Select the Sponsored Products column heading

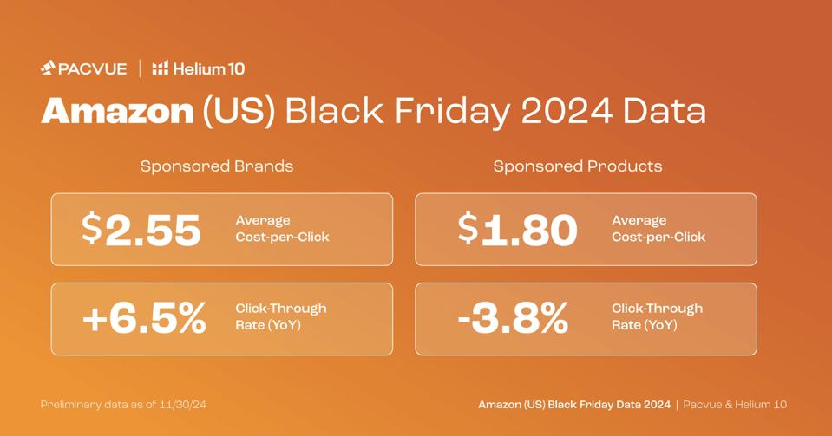[578, 166]
